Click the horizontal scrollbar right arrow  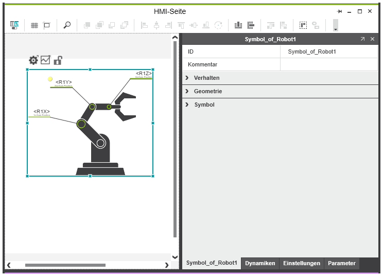point(166,265)
